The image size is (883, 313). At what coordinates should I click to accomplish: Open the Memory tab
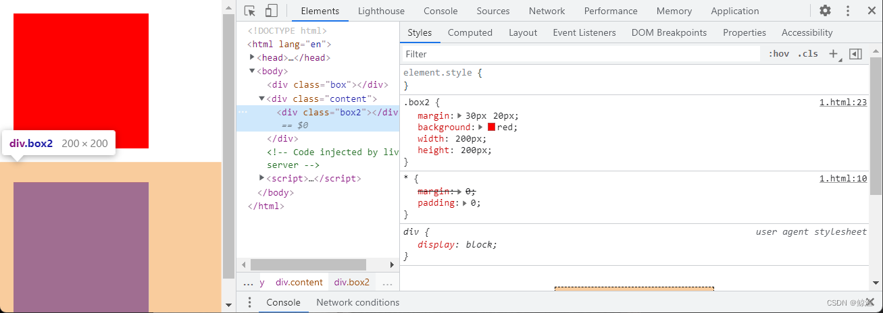click(674, 11)
